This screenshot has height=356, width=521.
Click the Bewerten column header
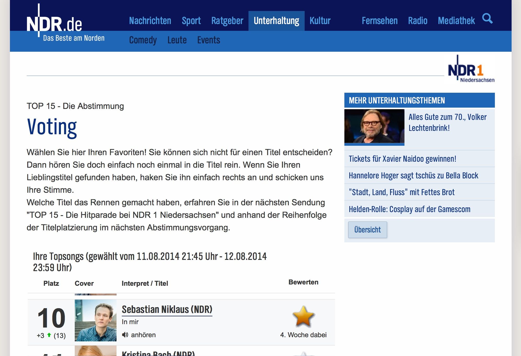point(303,282)
